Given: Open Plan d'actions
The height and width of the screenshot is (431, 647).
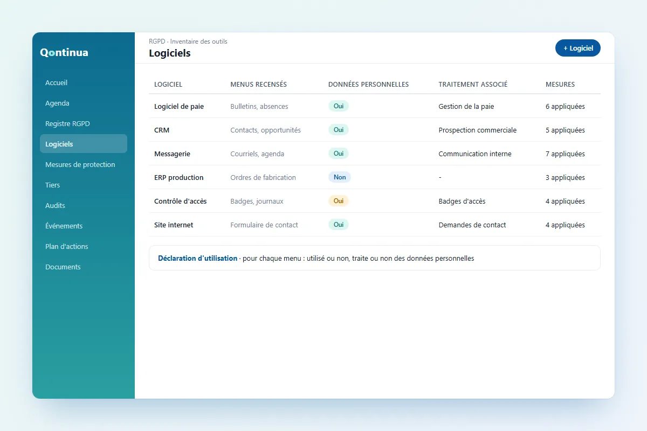Looking at the screenshot, I should pos(84,246).
